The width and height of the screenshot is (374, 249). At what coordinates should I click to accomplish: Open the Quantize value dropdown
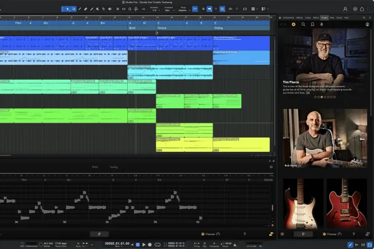click(x=155, y=9)
